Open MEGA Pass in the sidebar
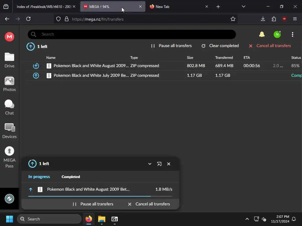 [x=9, y=157]
